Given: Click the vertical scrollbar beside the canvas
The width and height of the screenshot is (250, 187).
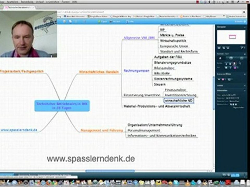Looking at the screenshot, I should point(214,93).
